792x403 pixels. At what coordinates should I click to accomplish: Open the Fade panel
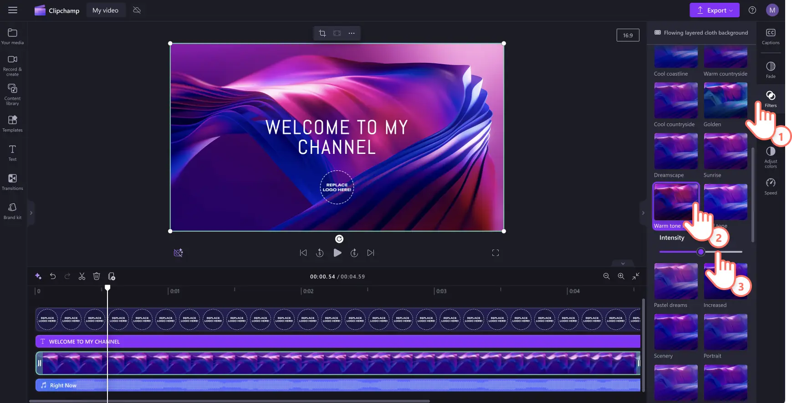click(771, 70)
